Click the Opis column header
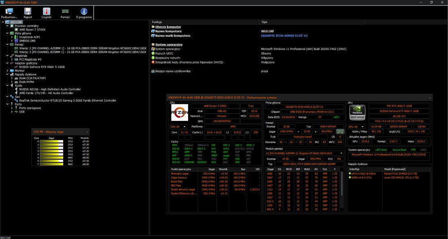The width and height of the screenshot is (448, 239). 312,22
